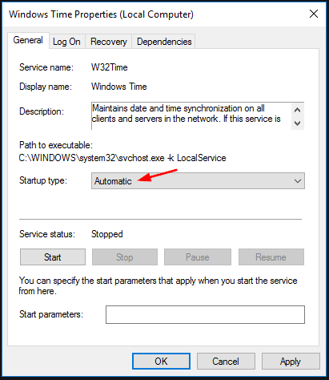Cancel the properties dialog
This screenshot has width=329, height=380.
226,362
